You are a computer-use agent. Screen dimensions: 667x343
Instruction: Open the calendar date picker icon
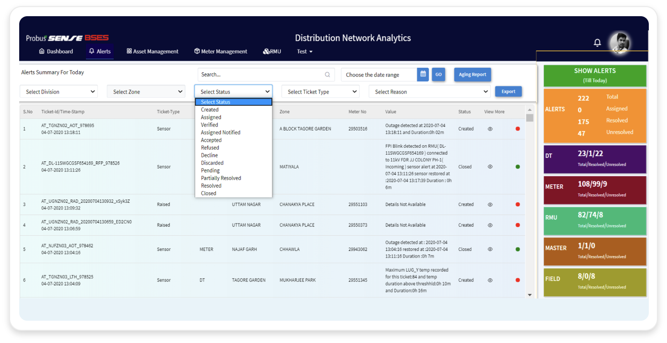click(x=423, y=74)
